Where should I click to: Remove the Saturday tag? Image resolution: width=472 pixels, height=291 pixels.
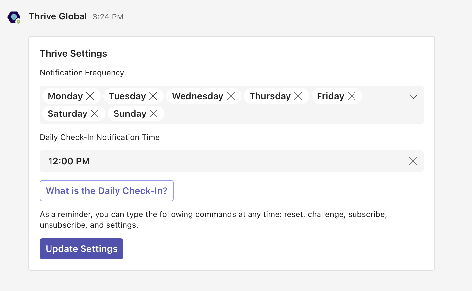click(x=95, y=113)
